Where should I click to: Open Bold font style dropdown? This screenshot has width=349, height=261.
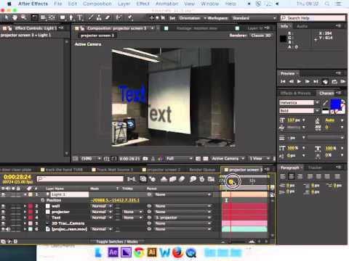tap(317, 111)
